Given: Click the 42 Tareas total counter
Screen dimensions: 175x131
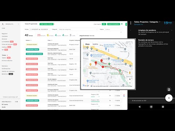Looking at the screenshot, I should [29, 35].
